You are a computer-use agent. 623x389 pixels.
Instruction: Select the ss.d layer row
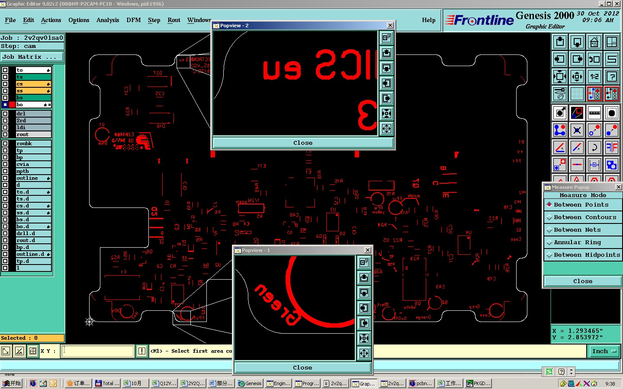point(33,213)
